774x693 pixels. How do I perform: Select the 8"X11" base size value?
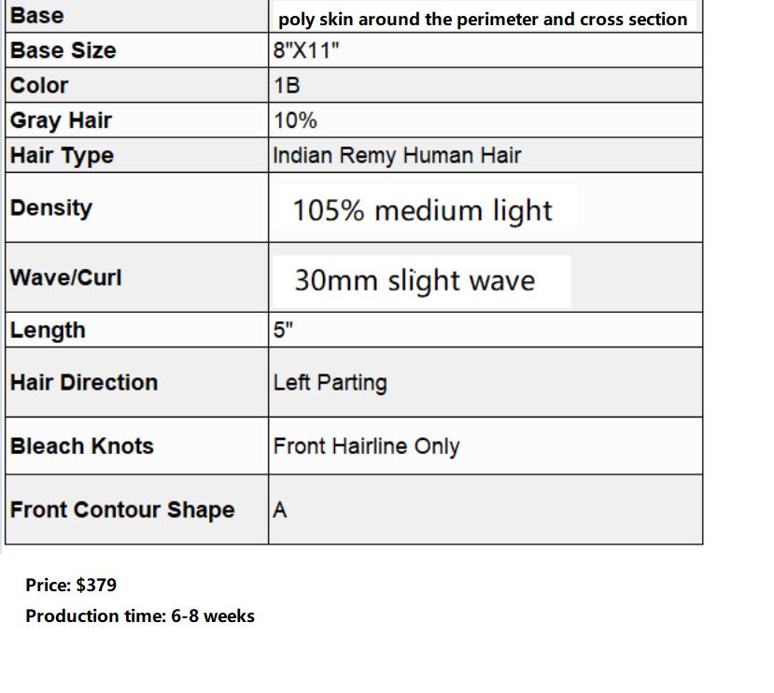306,50
